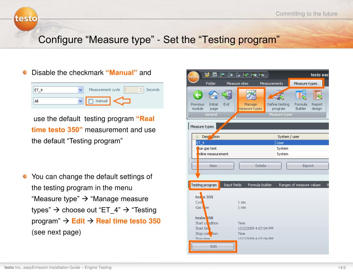Switch to the Measurements ribbon tab
The width and height of the screenshot is (353, 272).
[x=271, y=84]
